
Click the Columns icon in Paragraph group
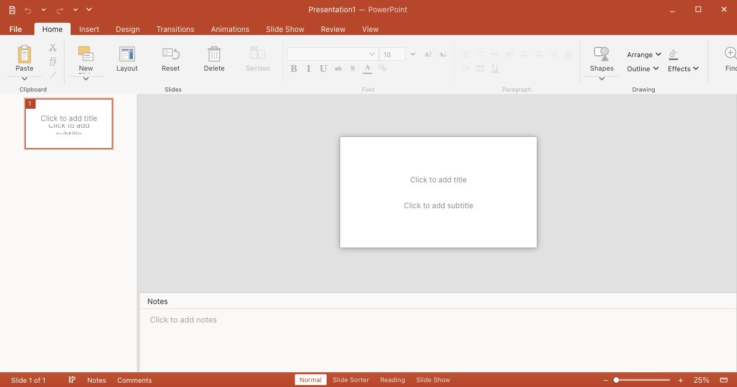point(480,68)
